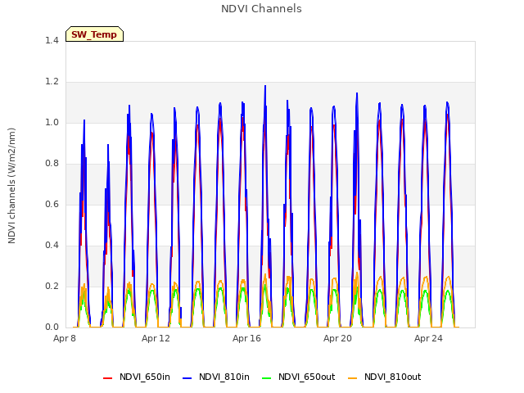This screenshot has height=393, width=524.
Task: Click the orange NDVI_810out legend swatch
Action: tap(352, 378)
